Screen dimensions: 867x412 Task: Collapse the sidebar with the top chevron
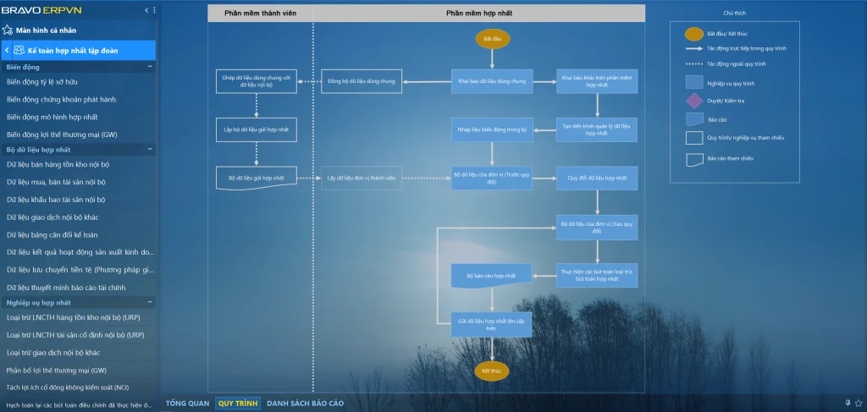click(146, 10)
